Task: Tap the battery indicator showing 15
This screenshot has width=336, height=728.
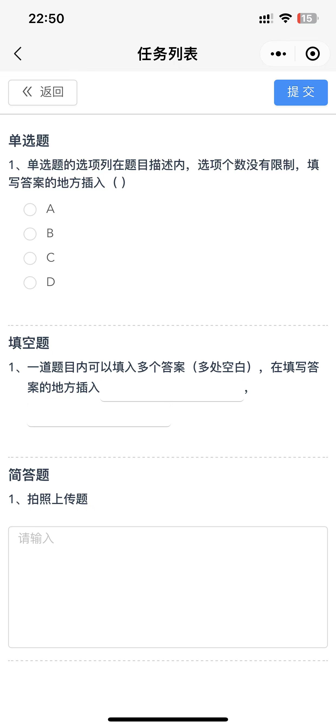Action: tap(308, 18)
